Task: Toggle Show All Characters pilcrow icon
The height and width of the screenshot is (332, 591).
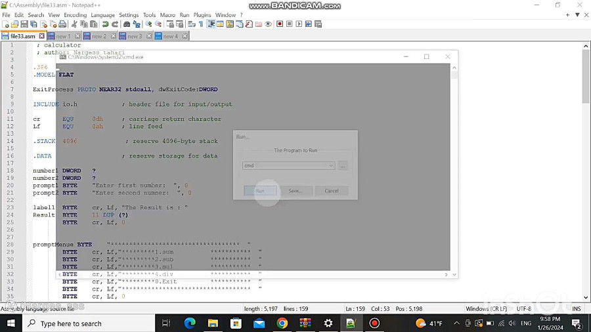Action: [201, 24]
